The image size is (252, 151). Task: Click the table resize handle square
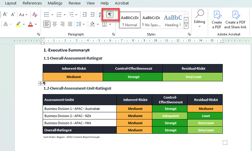225,142
